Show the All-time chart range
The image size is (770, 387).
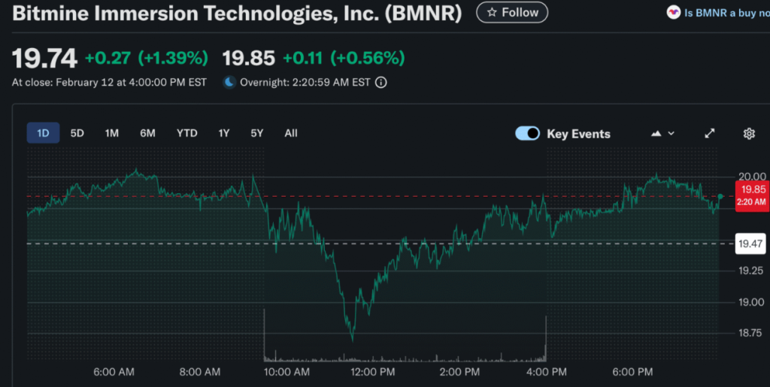pyautogui.click(x=291, y=133)
